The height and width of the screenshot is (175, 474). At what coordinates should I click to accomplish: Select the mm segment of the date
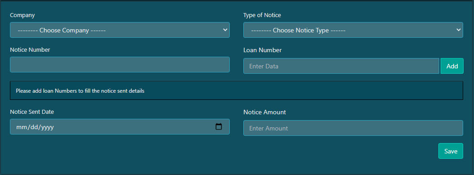[x=21, y=127]
